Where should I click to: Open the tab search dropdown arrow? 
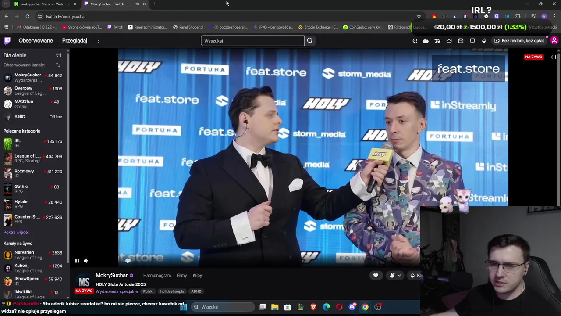click(6, 4)
